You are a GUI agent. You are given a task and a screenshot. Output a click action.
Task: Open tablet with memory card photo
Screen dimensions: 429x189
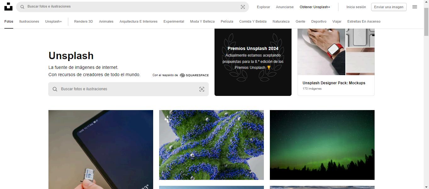click(x=101, y=149)
